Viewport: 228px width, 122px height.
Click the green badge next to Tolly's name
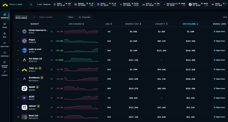tap(36, 68)
